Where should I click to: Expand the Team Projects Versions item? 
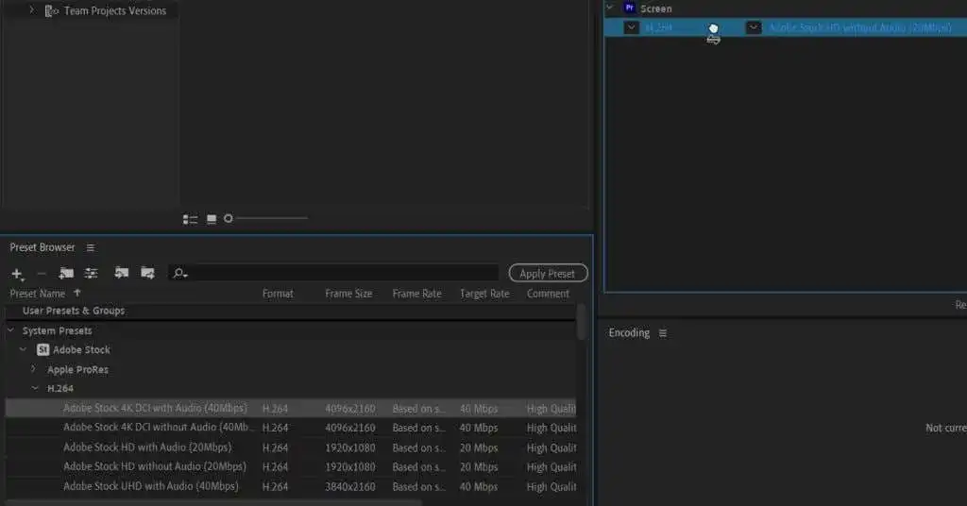pos(31,9)
